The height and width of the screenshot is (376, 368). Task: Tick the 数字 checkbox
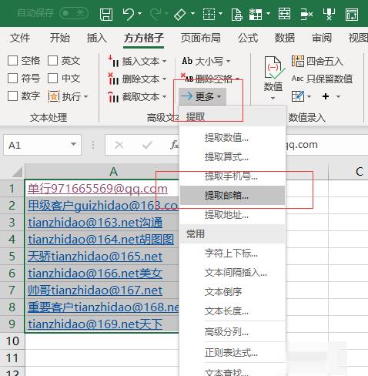(12, 96)
